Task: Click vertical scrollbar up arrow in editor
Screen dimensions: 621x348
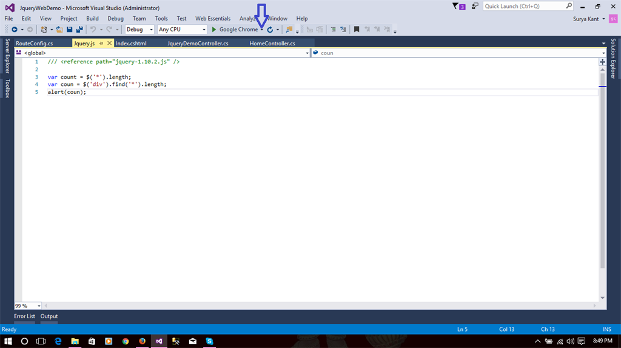Action: 602,70
